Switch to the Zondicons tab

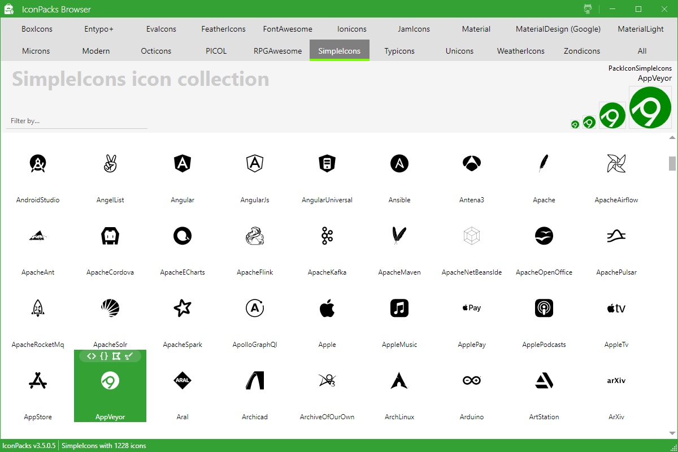pyautogui.click(x=582, y=51)
